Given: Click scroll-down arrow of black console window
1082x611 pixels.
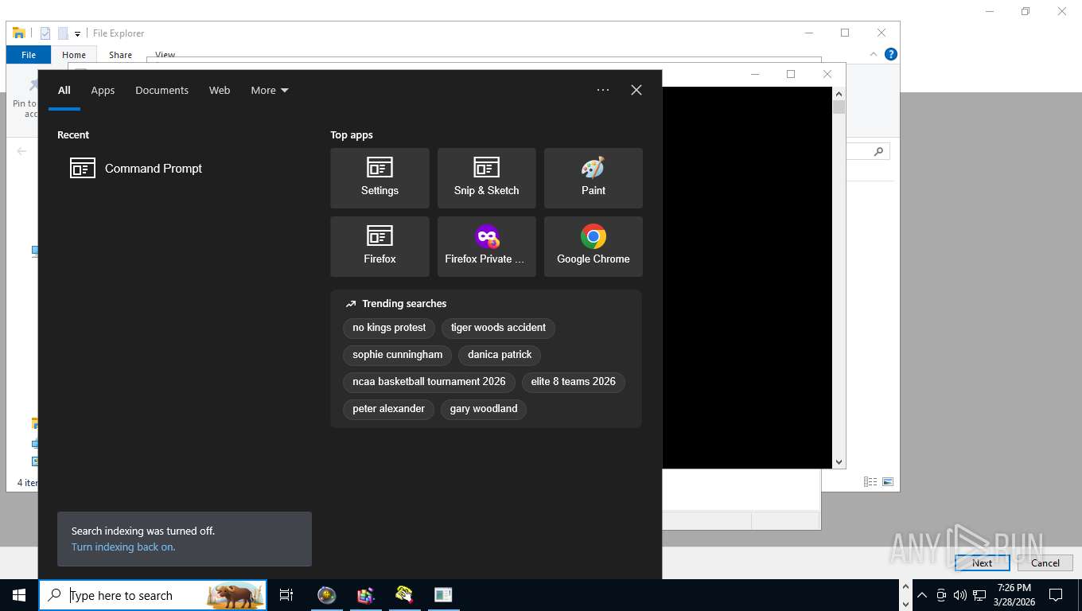Looking at the screenshot, I should click(x=839, y=461).
